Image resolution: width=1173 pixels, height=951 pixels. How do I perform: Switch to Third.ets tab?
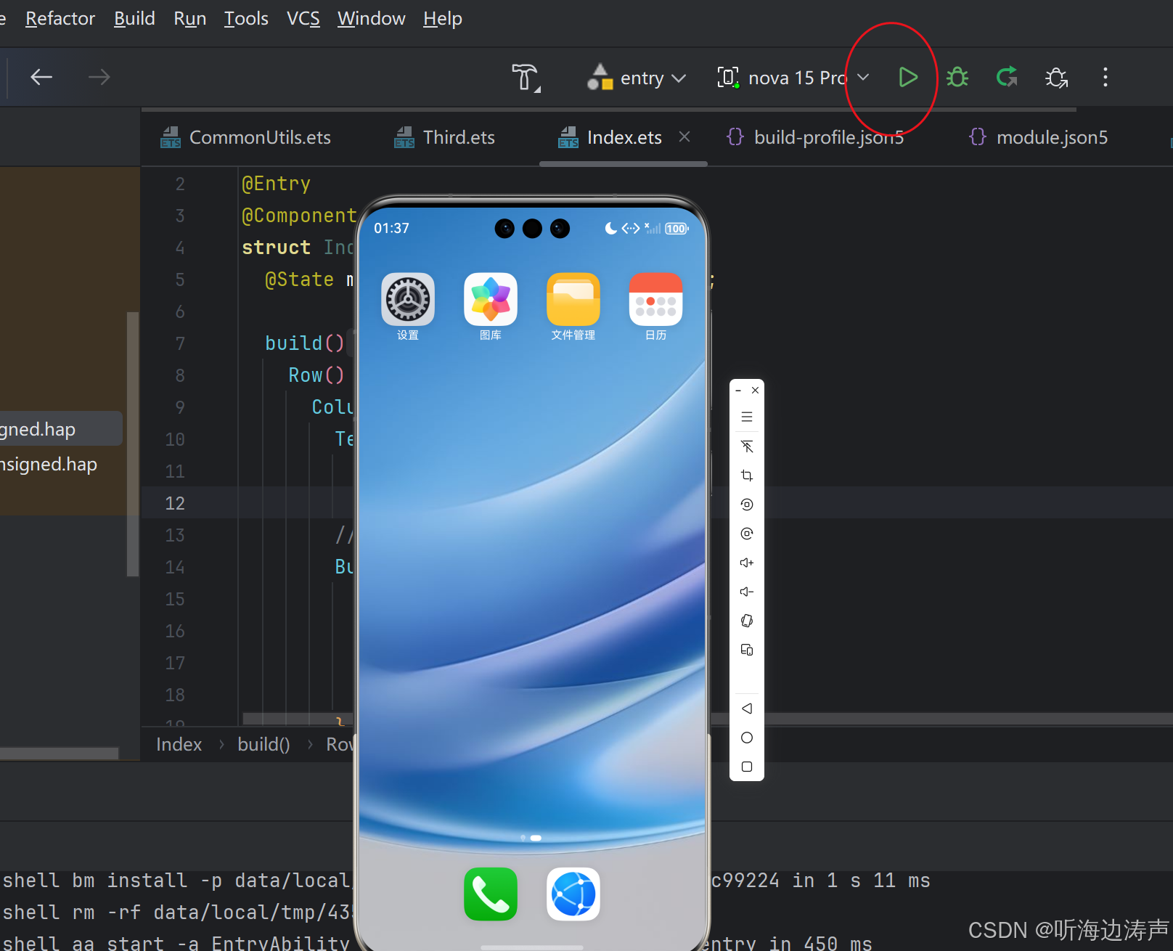(x=445, y=137)
